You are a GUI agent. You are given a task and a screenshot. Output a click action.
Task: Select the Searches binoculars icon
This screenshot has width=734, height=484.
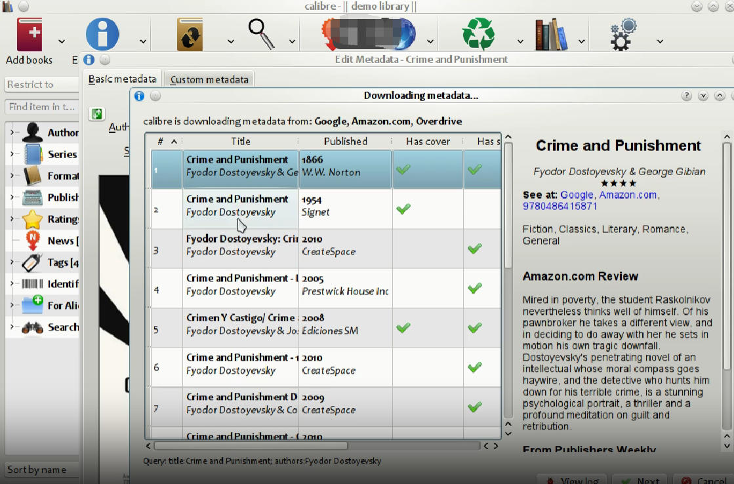[32, 327]
